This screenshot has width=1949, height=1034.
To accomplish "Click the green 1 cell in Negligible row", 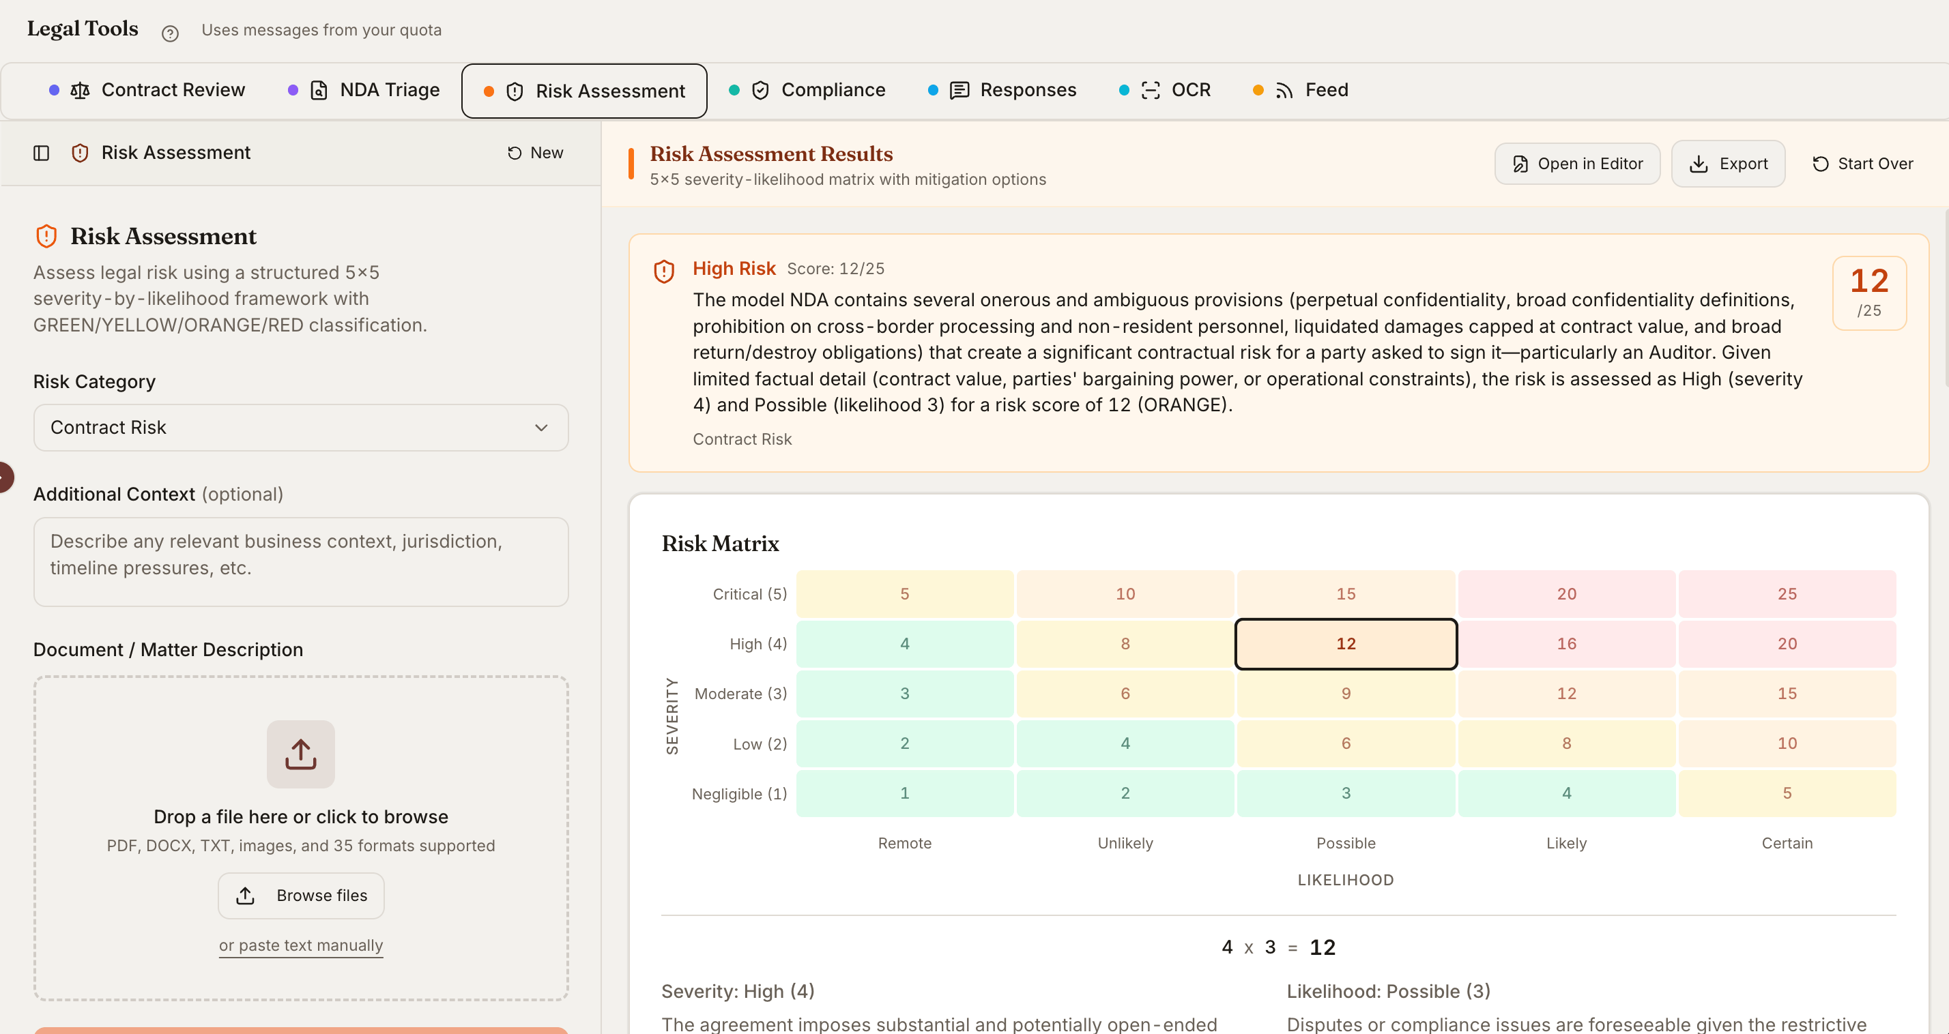I will coord(904,793).
